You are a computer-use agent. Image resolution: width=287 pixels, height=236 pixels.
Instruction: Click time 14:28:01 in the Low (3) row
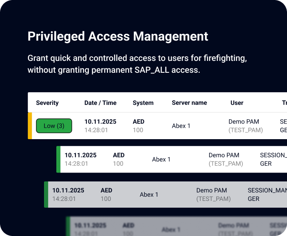point(96,130)
